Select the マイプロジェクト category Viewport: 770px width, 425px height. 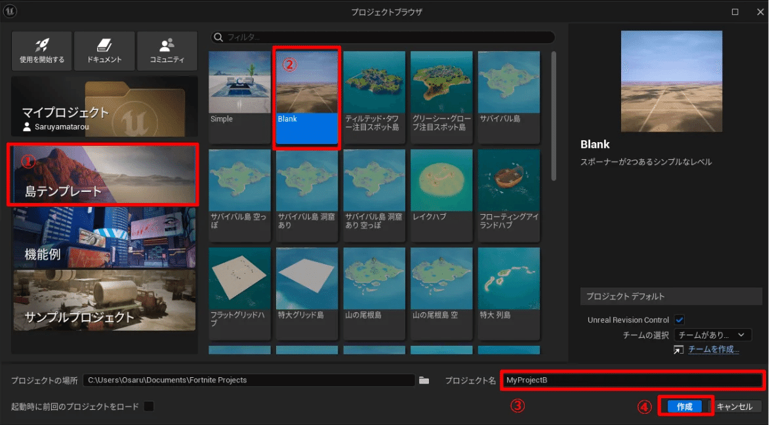(104, 107)
